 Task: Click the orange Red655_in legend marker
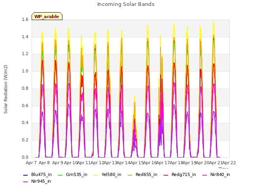pos(130,175)
